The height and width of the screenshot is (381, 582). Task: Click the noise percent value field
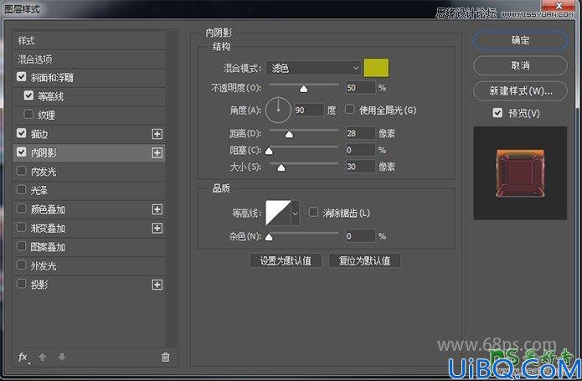(360, 236)
